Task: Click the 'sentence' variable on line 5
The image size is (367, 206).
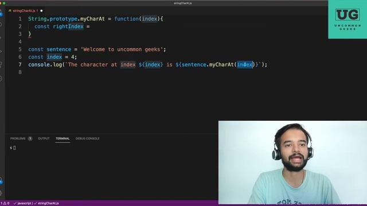Action: [x=58, y=49]
